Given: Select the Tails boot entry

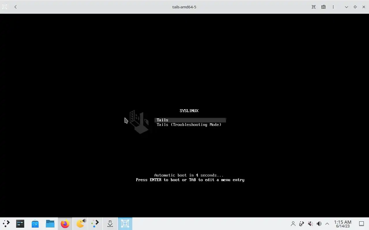Looking at the screenshot, I should pos(190,120).
